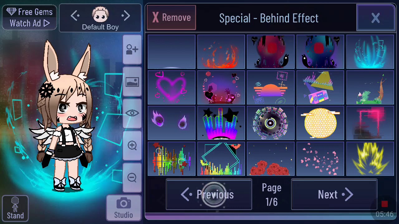Image resolution: width=399 pixels, height=224 pixels.
Task: Open the background image icon
Action: pos(132,82)
